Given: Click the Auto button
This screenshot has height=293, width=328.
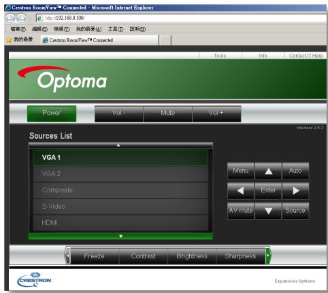Looking at the screenshot, I should tap(295, 171).
